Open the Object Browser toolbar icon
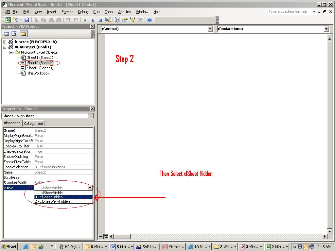Image resolution: width=335 pixels, height=251 pixels. (132, 20)
